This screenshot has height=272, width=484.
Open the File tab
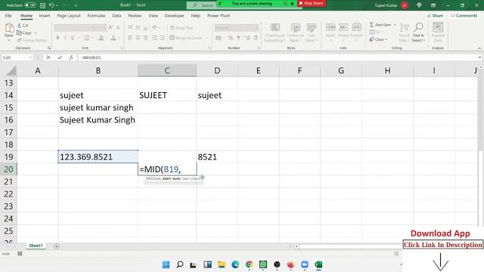click(x=8, y=15)
